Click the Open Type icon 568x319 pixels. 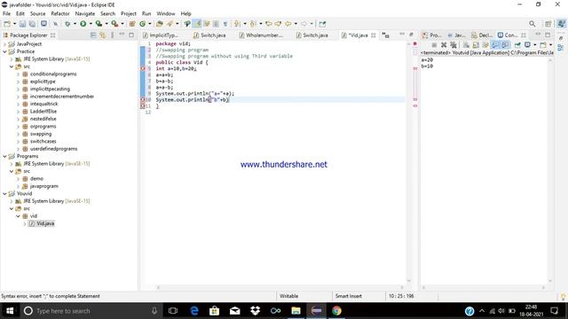point(159,24)
